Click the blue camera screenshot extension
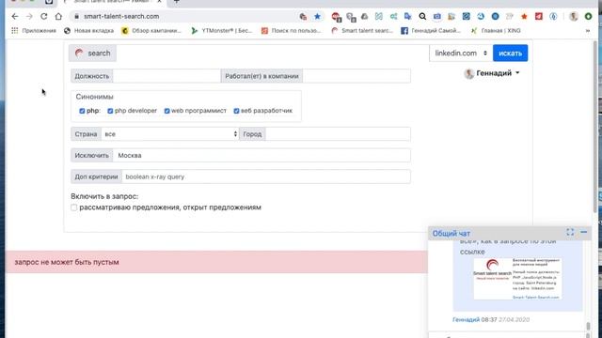The image size is (602, 338). pos(436,17)
